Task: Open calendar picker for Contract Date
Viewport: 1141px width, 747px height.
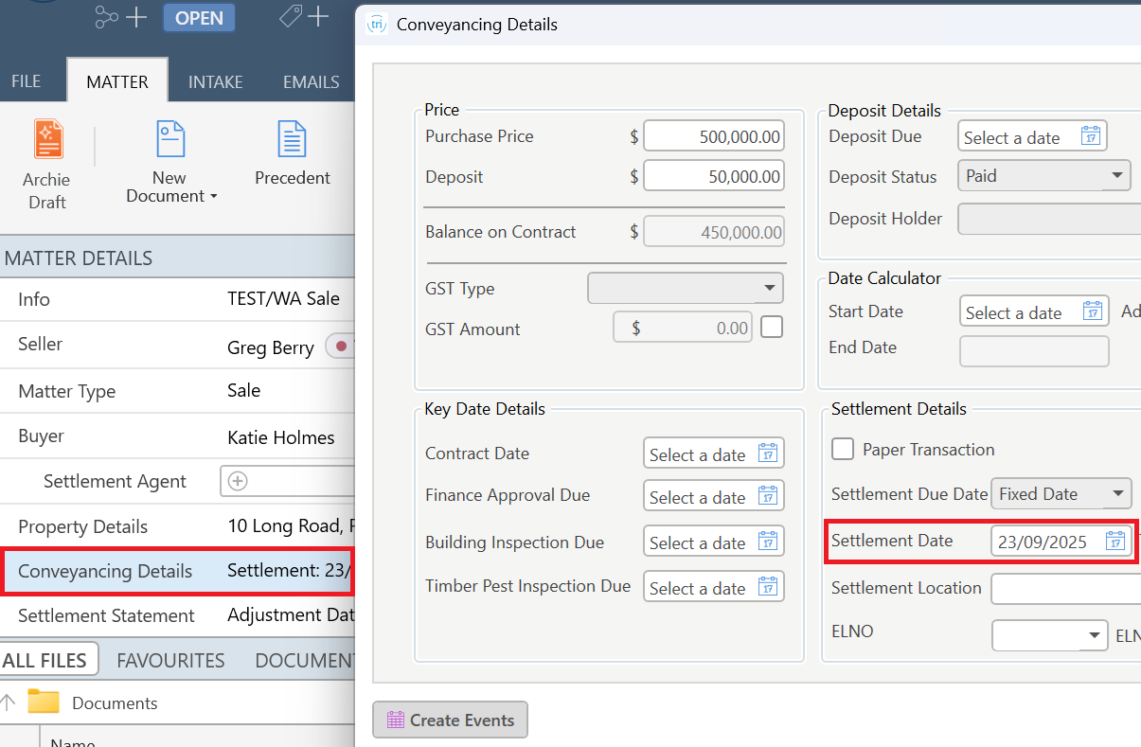Action: point(768,454)
